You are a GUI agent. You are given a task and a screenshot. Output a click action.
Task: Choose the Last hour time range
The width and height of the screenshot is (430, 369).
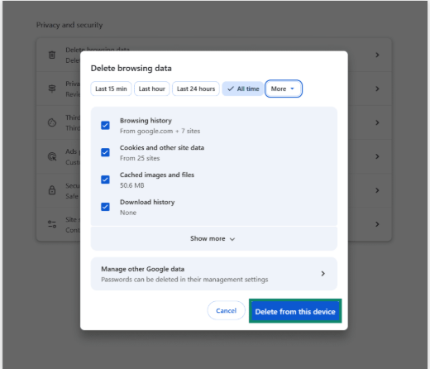click(x=152, y=89)
